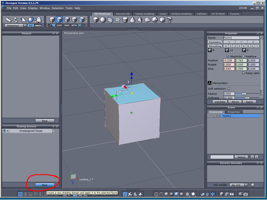Click the LOOP selection button
This screenshot has height=200, width=267.
coord(59,25)
